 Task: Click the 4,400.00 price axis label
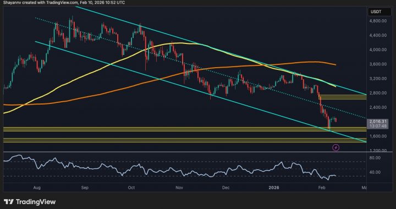pyautogui.click(x=377, y=35)
